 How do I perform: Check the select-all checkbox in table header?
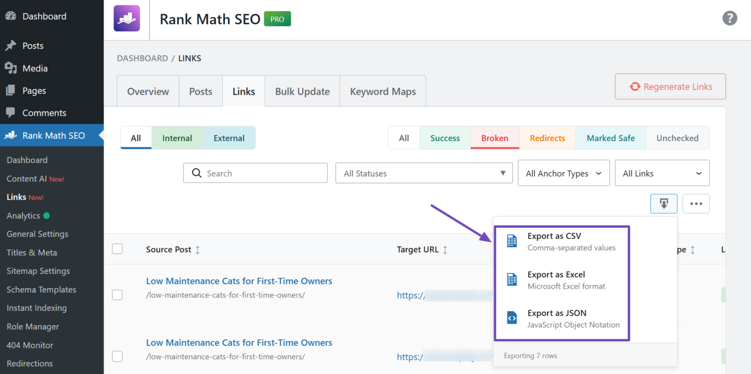coord(117,248)
